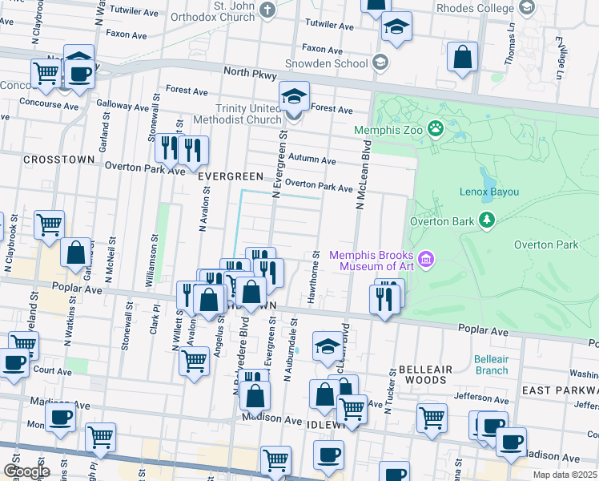Click the Rhodes College label
The width and height of the screenshot is (599, 481).
(x=475, y=8)
